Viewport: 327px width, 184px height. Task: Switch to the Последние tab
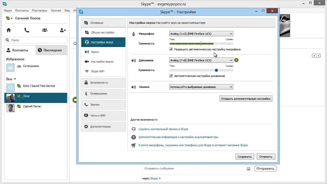coord(51,50)
